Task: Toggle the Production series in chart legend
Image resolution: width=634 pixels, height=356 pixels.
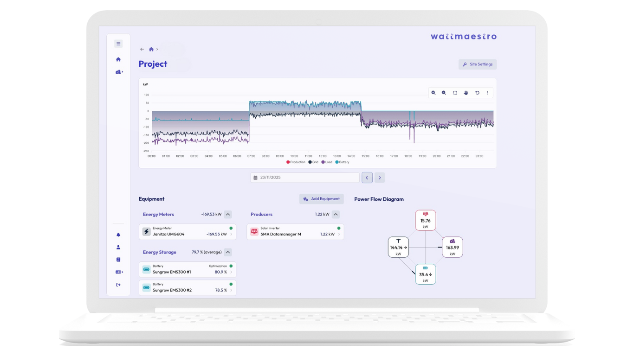Action: coord(296,162)
